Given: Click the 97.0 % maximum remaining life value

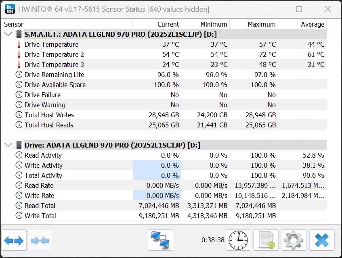Looking at the screenshot, I should [265, 75].
